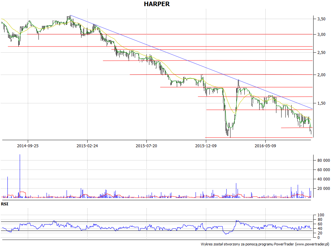The width and height of the screenshot is (331, 248).
Task: Click the 60 000 volume axis label
Action: pos(323,170)
